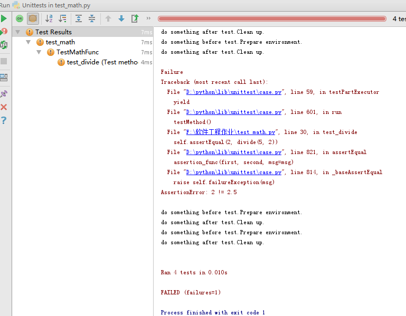This screenshot has height=316, width=406.
Task: Select TestMathFunc class in test tree
Action: tap(78, 52)
